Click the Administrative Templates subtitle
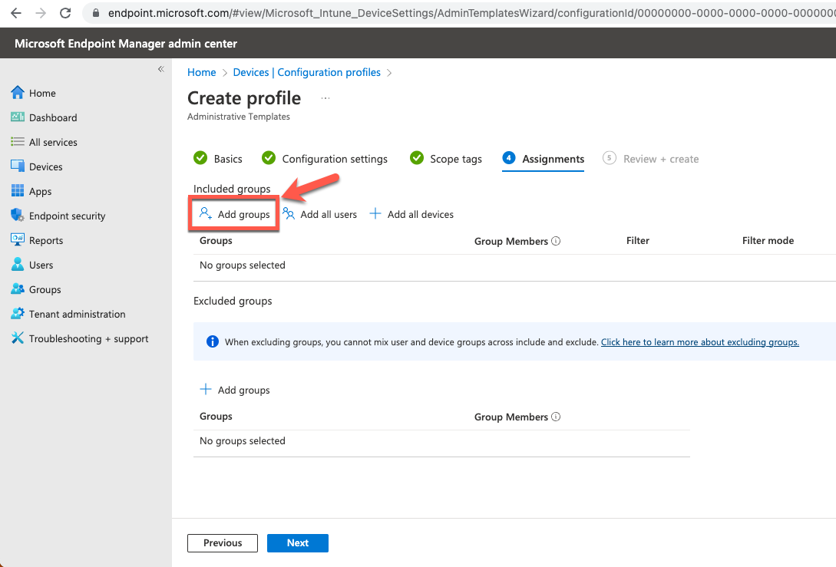Screen dimensions: 836x567 pos(238,117)
